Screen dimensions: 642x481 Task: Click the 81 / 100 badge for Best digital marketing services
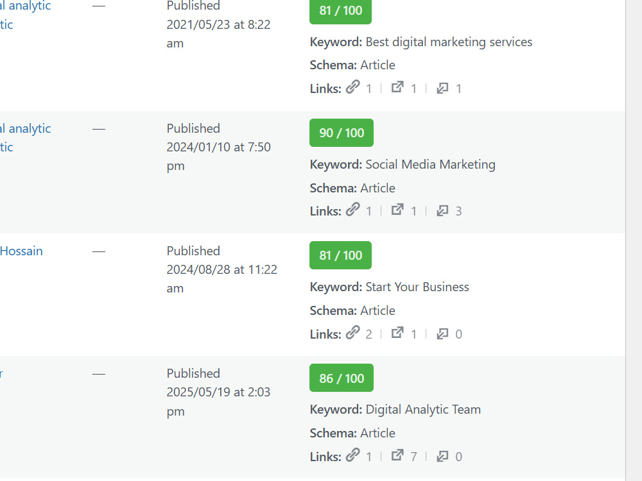[341, 11]
